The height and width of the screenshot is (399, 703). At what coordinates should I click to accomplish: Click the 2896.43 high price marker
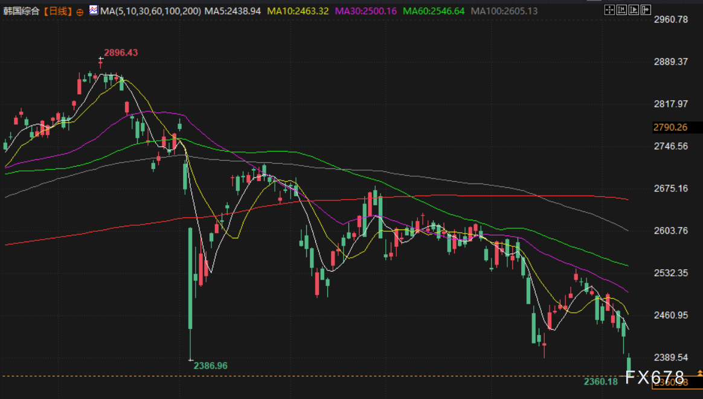coord(121,53)
